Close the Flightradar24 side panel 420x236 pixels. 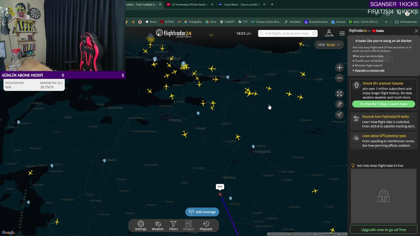click(416, 31)
